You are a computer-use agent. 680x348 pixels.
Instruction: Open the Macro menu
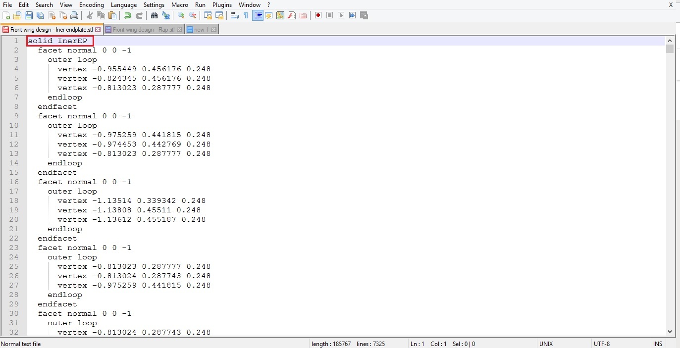click(x=180, y=4)
